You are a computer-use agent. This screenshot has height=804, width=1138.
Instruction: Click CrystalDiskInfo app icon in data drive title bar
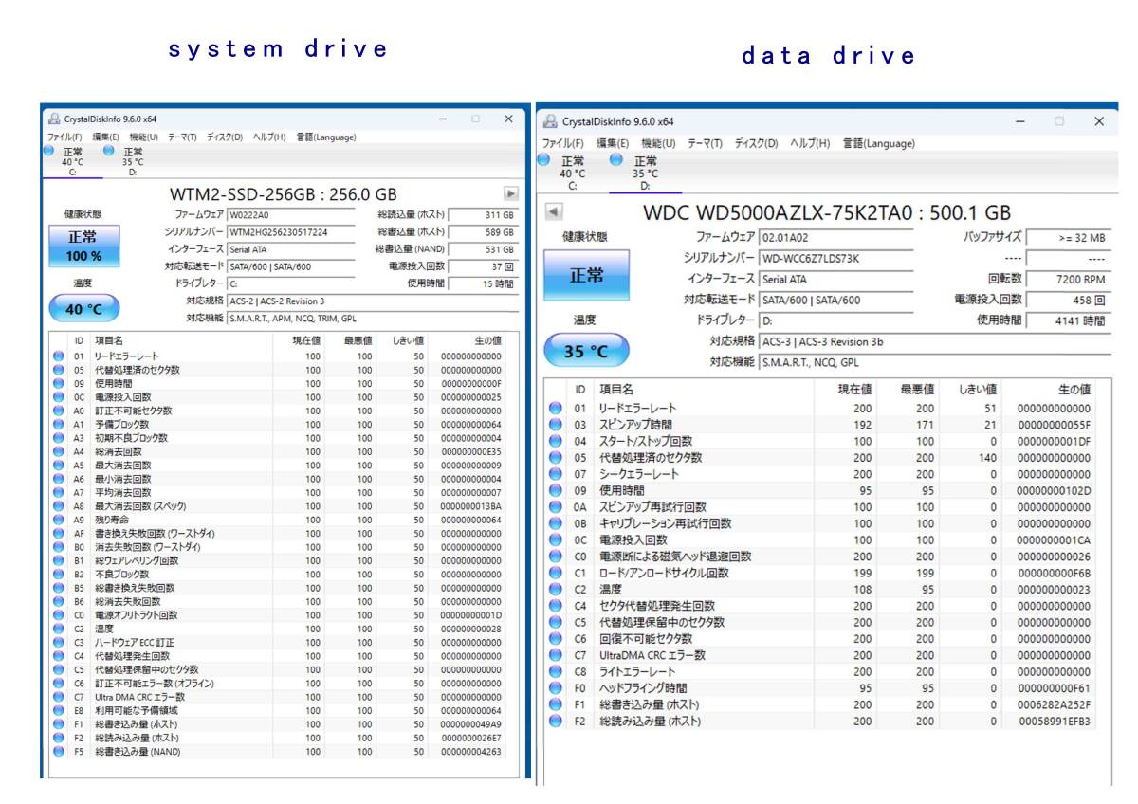click(551, 121)
